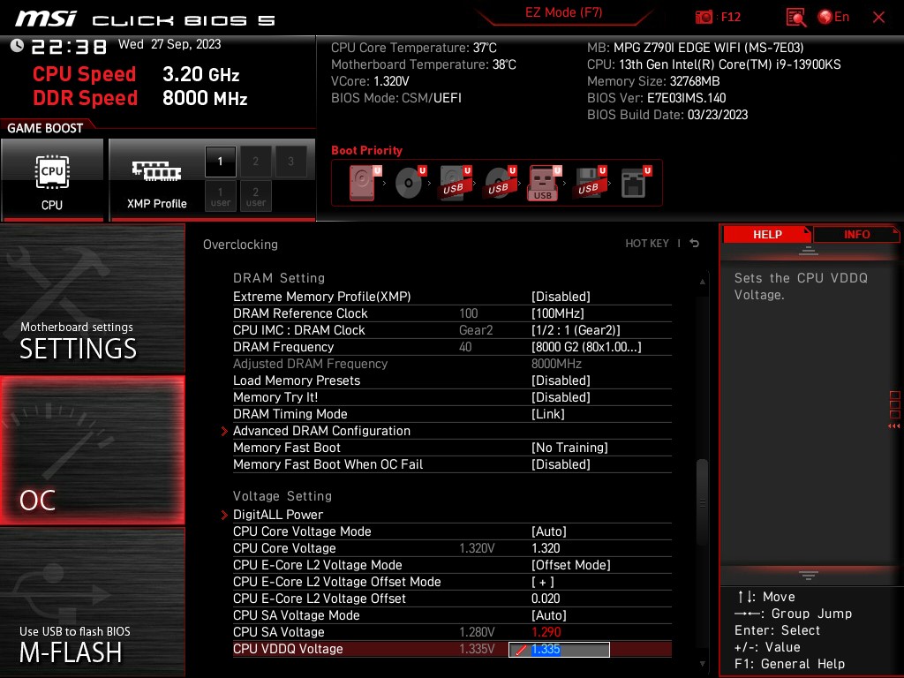The height and width of the screenshot is (678, 904).
Task: Change Memory Try It! setting
Action: (x=452, y=397)
